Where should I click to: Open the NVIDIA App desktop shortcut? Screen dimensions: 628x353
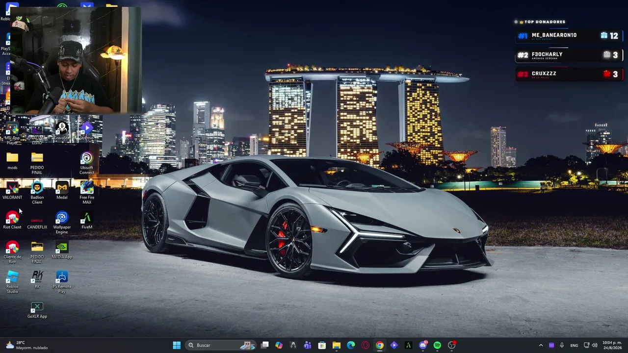point(62,250)
